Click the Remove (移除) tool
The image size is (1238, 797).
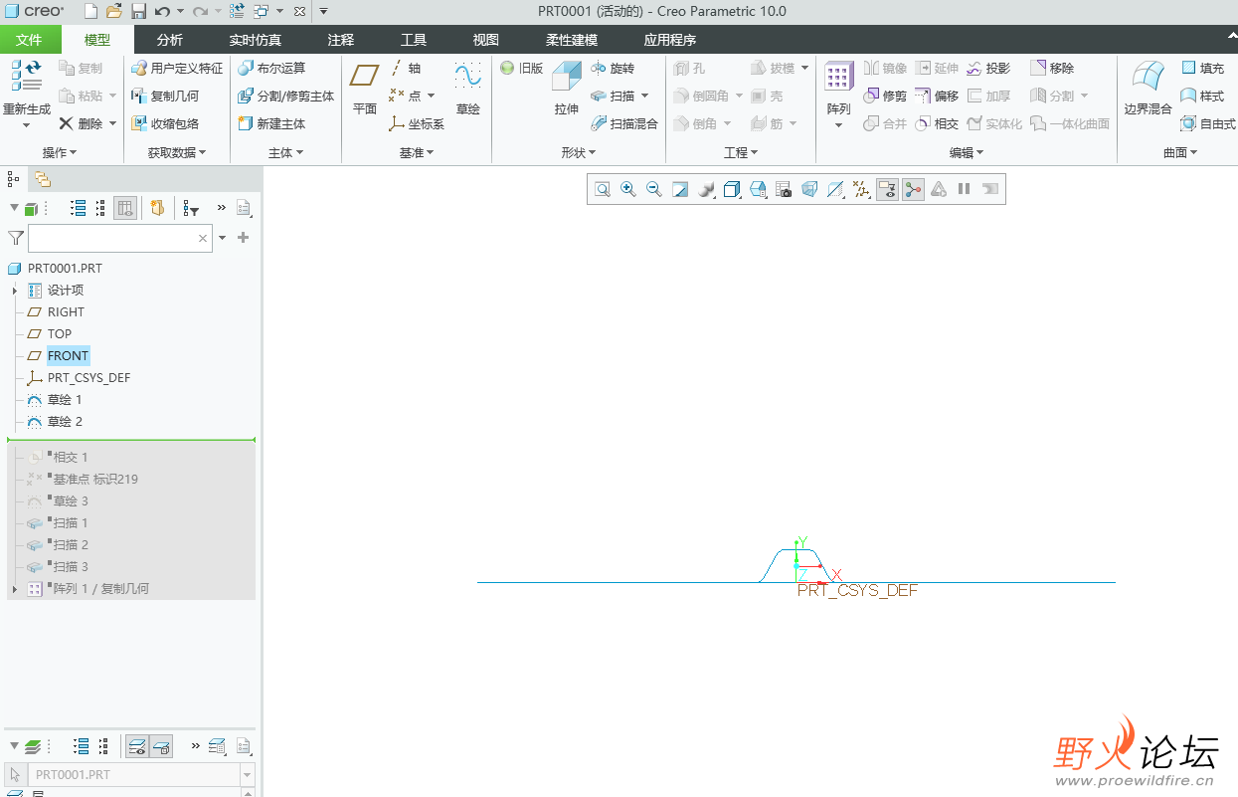point(1052,68)
